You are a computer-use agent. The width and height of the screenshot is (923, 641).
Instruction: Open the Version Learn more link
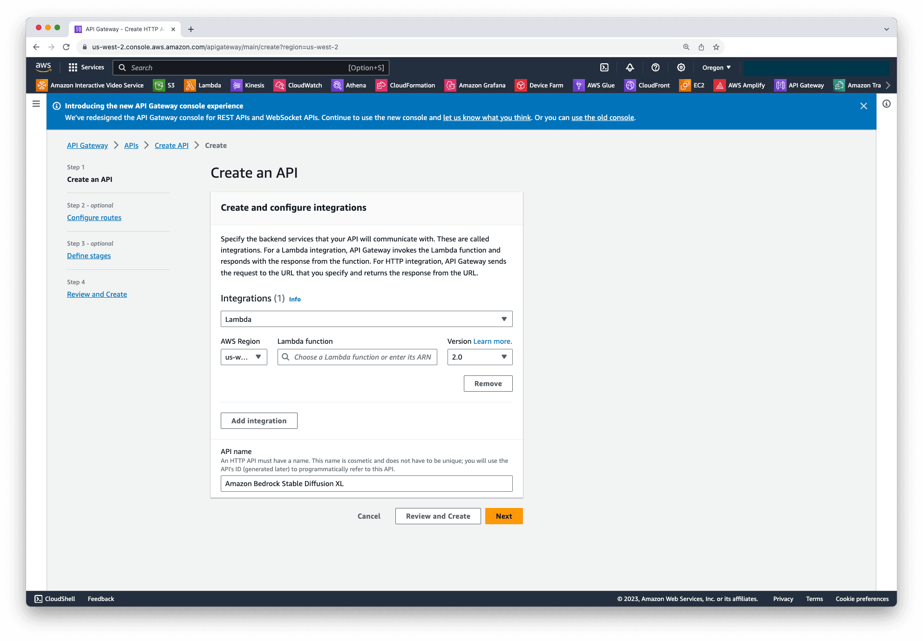click(x=493, y=341)
